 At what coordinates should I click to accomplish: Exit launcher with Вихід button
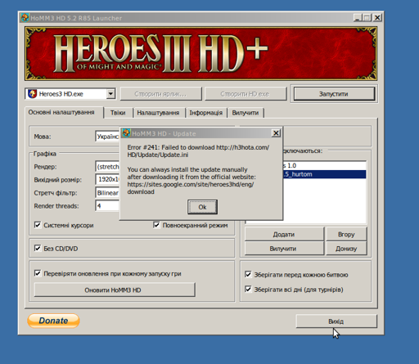[336, 321]
